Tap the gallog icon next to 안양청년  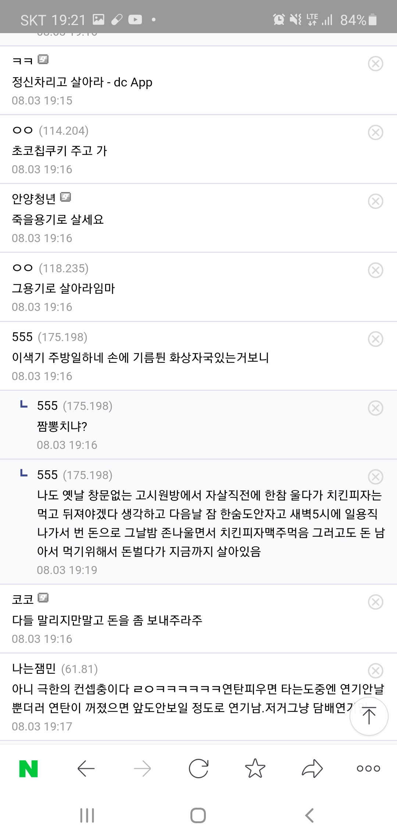[x=65, y=197]
